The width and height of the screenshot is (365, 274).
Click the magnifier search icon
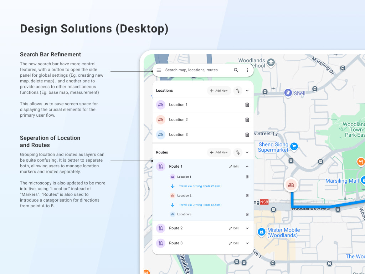(236, 70)
